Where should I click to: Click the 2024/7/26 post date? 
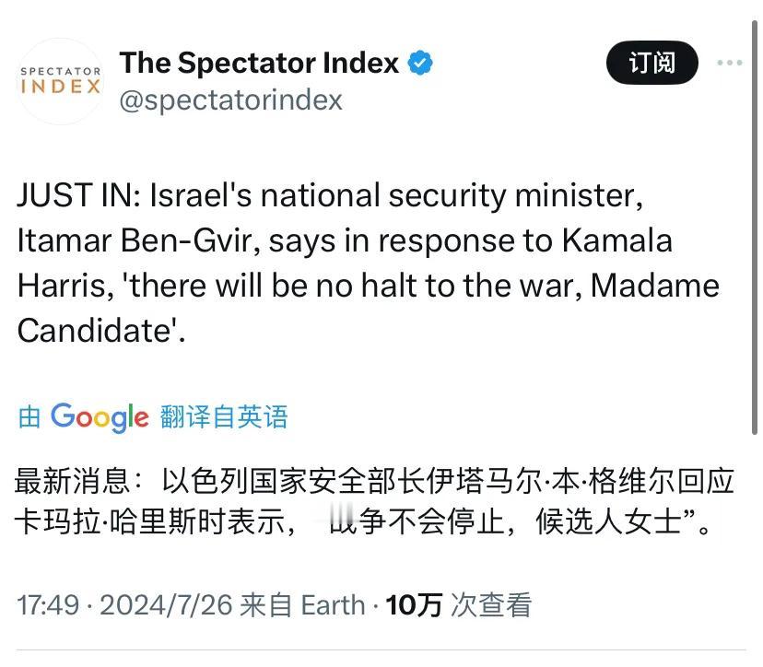(x=166, y=604)
